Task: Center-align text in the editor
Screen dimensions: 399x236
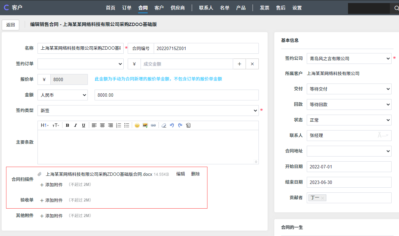Action: tap(102, 125)
